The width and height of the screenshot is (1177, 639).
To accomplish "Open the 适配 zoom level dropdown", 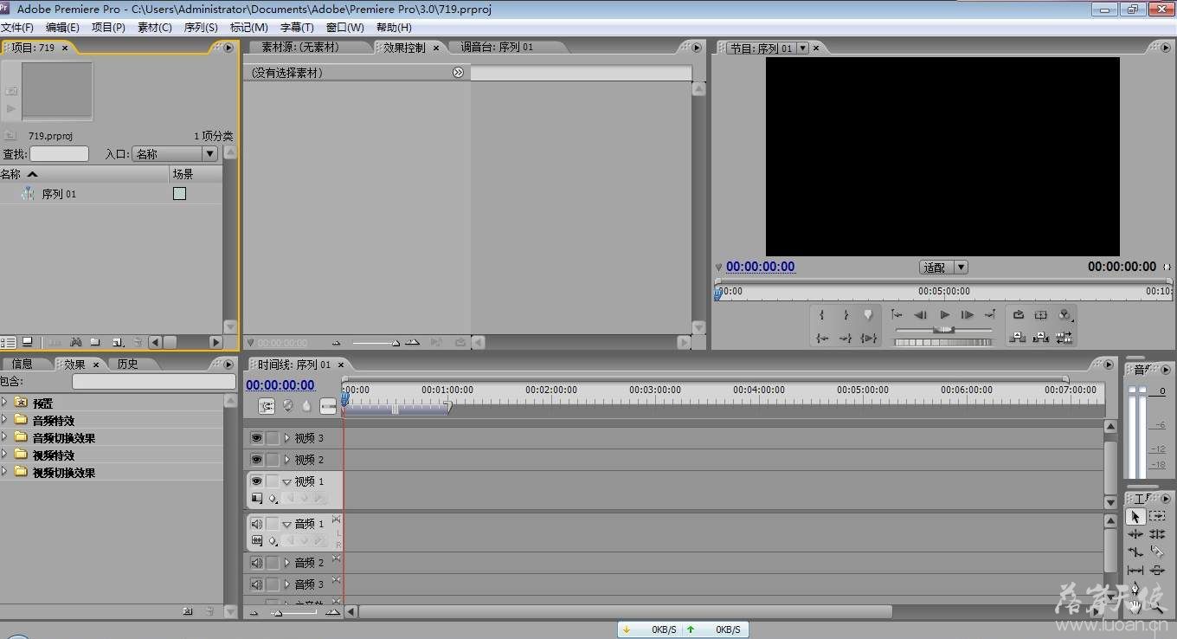I will tap(943, 268).
